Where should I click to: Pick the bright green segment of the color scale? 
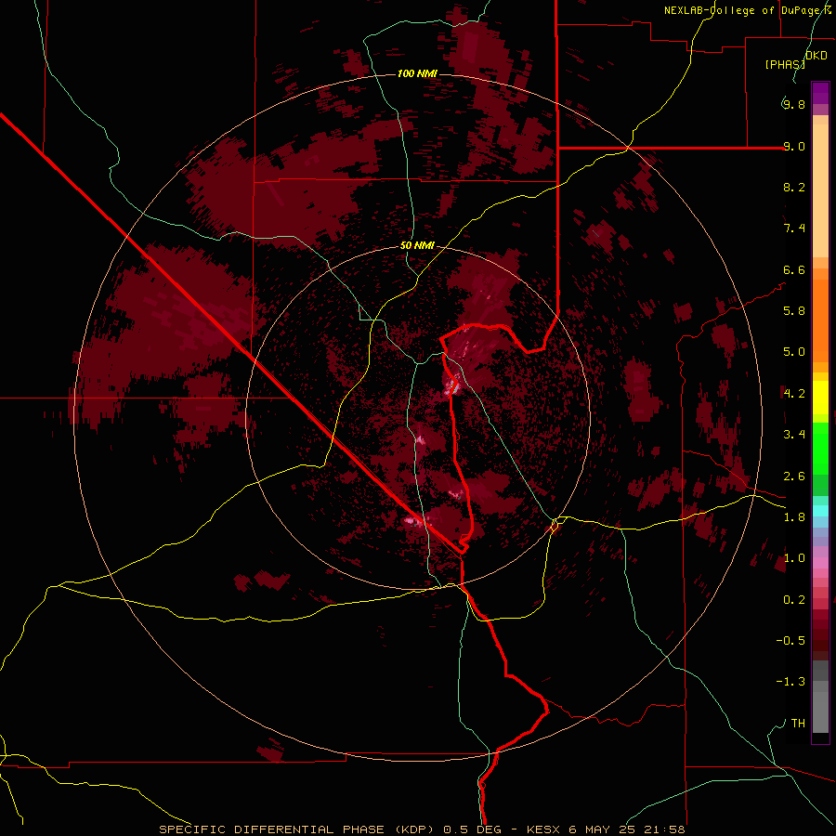pyautogui.click(x=820, y=449)
